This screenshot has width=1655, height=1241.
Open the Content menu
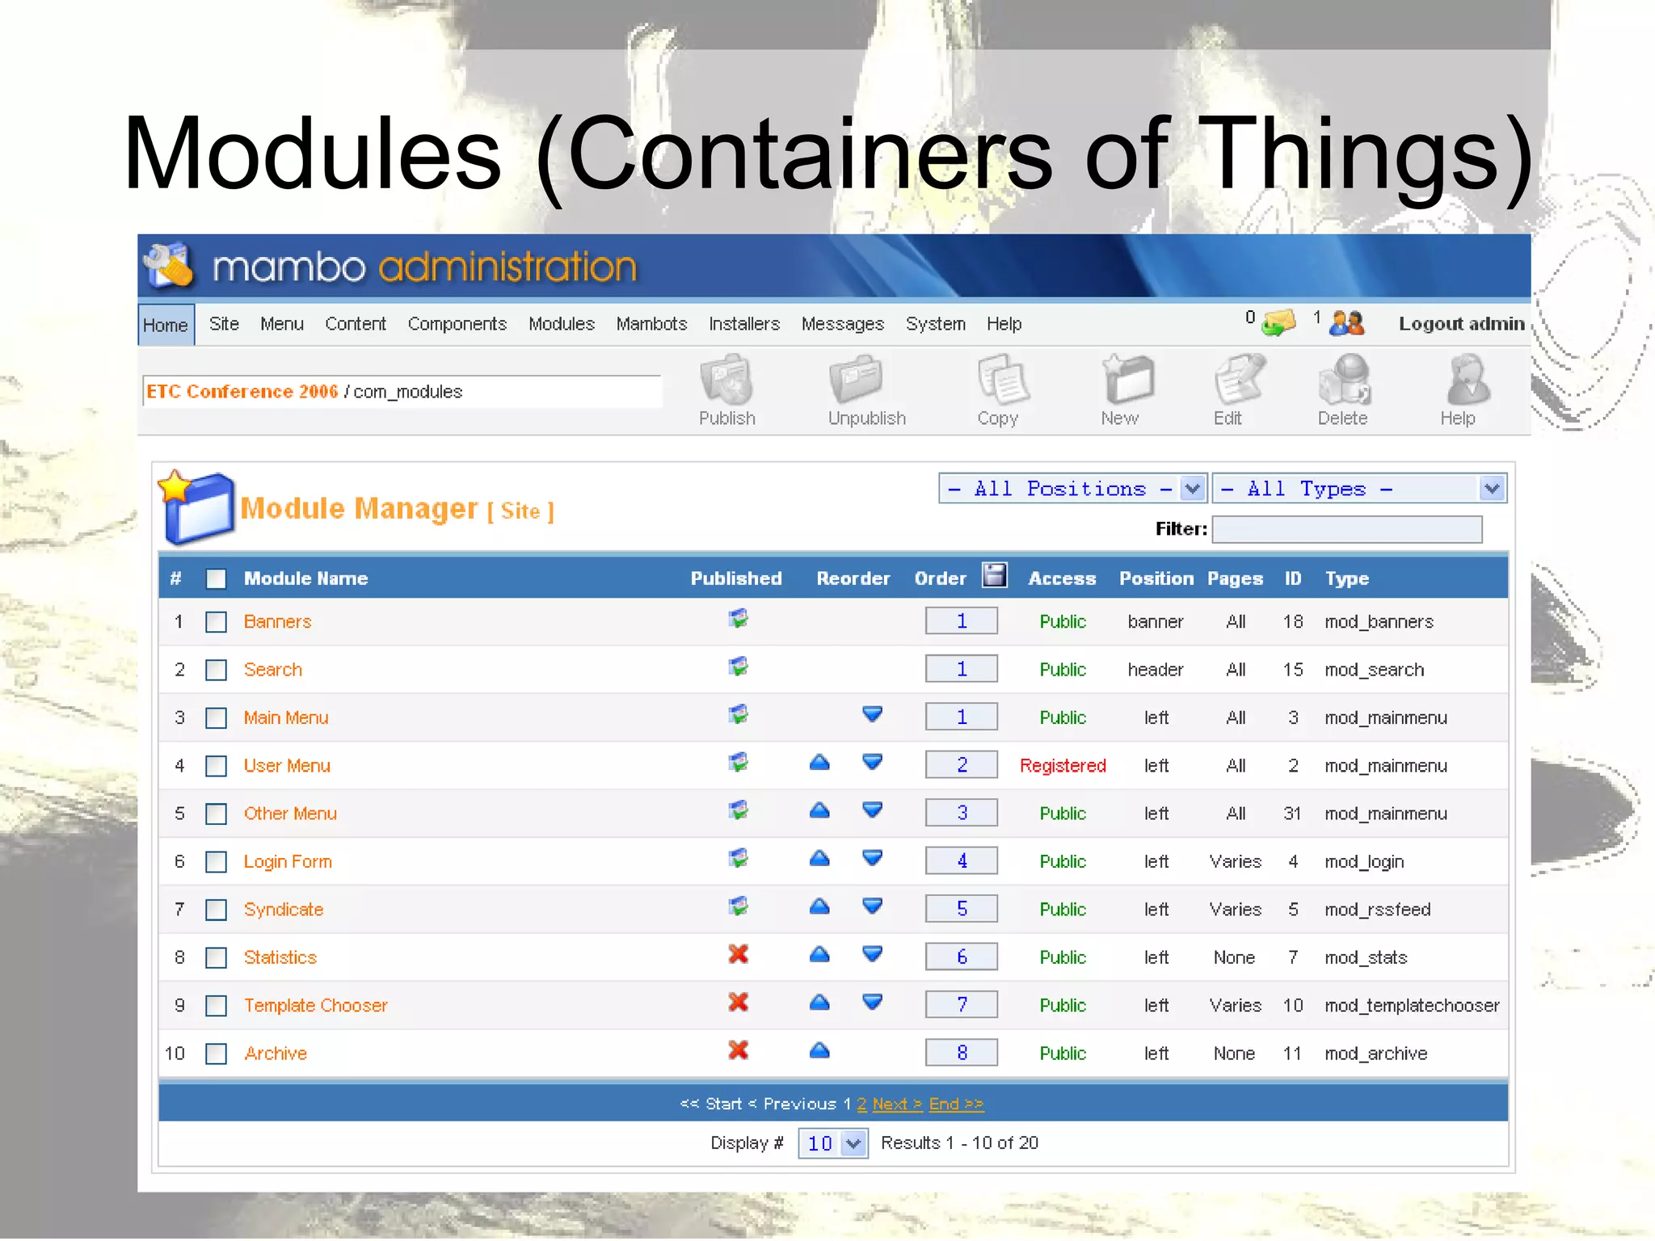[356, 324]
